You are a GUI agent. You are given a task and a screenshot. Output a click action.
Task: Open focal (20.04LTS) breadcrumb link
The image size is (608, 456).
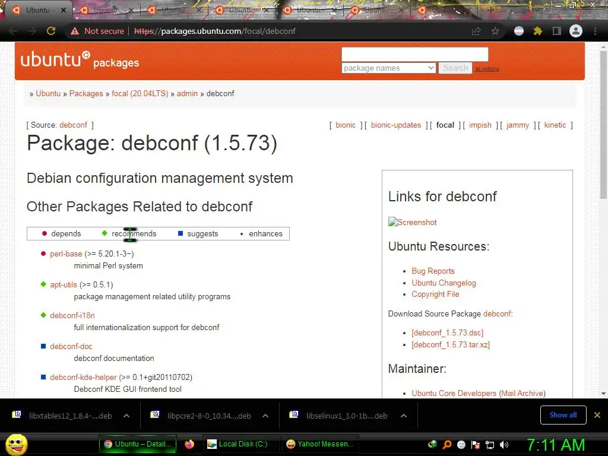tap(140, 93)
